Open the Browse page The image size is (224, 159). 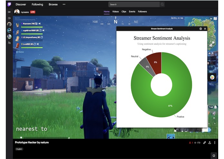53,5
